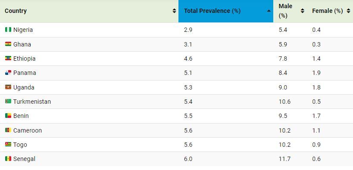
Task: Click the Ethiopia flag icon
Action: (8, 59)
